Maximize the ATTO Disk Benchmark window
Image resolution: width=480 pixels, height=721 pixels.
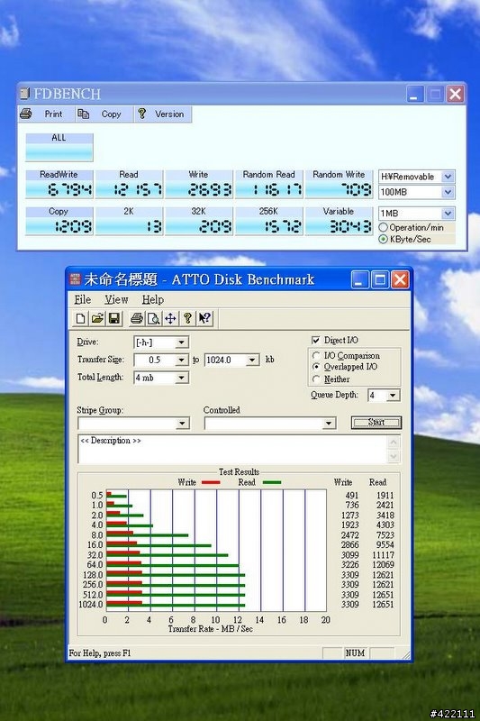point(379,279)
